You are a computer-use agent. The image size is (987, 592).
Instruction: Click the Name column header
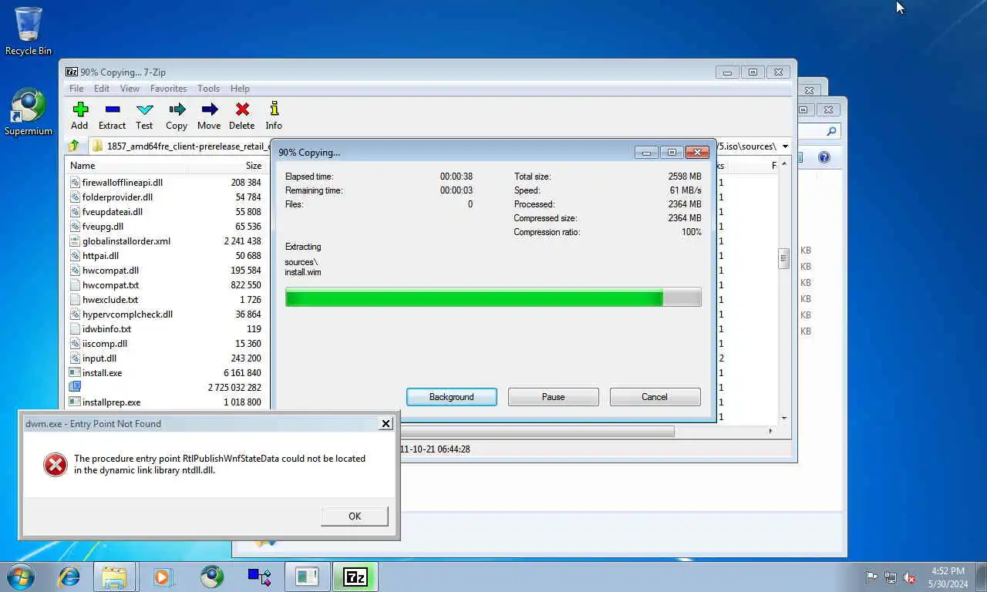tap(126, 166)
